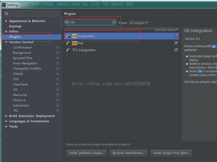Open TFS settings under Version Control
217x162 pixels.
[16, 111]
